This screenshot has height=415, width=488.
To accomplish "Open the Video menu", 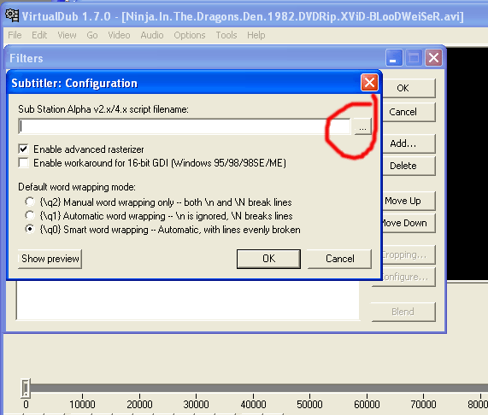I will 119,35.
